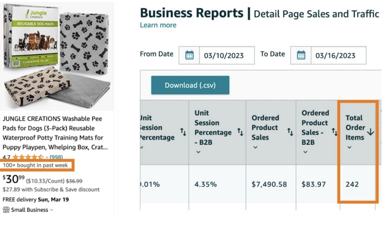This screenshot has height=228, width=383.
Task: Click the 4.7 star rating stars
Action: [x=28, y=157]
